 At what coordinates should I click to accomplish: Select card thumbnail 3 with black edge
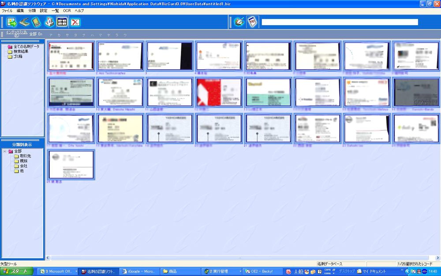pos(170,56)
